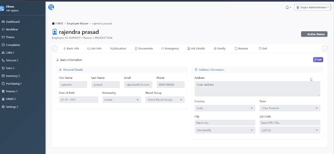The width and height of the screenshot is (334, 154).
Task: Open the Blood Group dropdown
Action: (165, 100)
